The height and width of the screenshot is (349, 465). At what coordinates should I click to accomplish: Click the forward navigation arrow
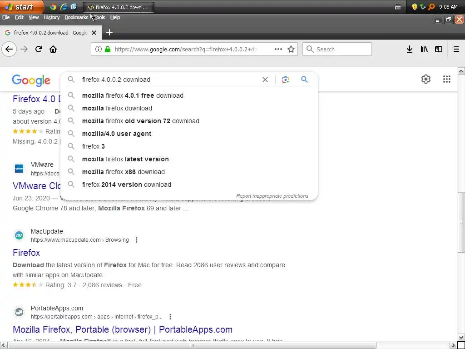point(24,49)
